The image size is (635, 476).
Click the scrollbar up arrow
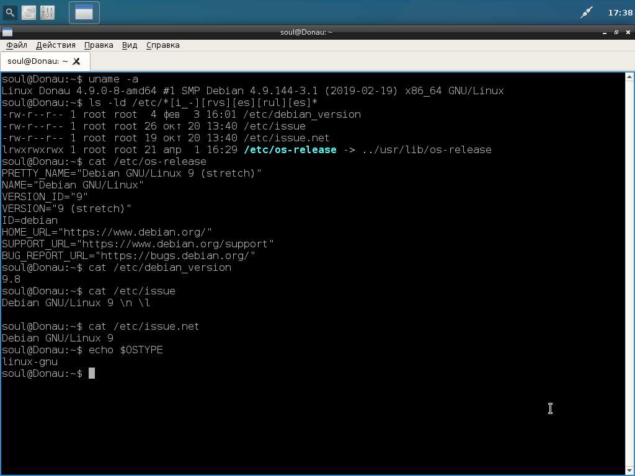coord(629,76)
